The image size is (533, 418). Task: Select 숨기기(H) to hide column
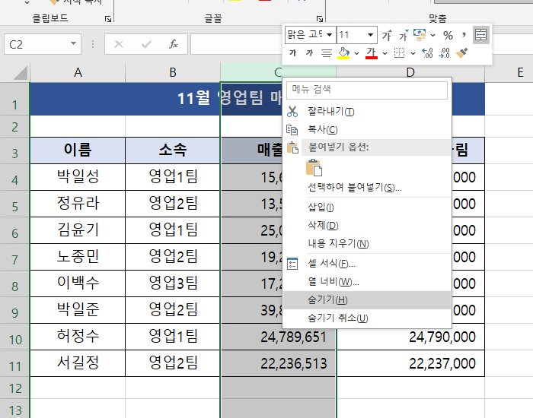[367, 300]
